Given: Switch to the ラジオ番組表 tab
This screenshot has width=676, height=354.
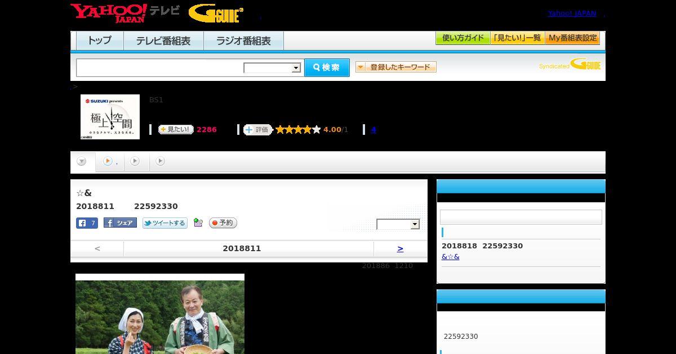Looking at the screenshot, I should tap(243, 40).
